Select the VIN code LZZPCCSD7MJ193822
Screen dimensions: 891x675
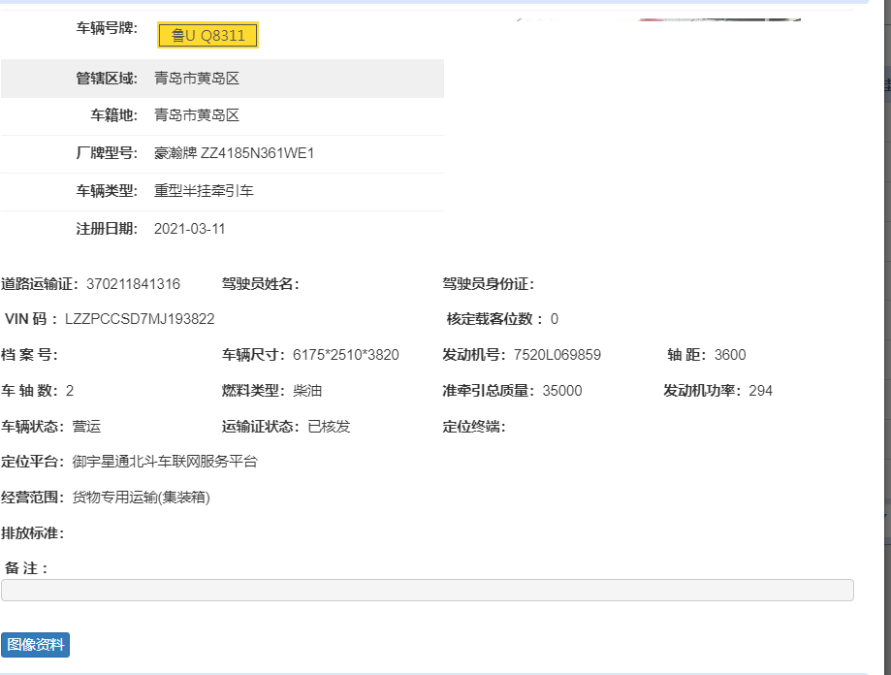(140, 319)
